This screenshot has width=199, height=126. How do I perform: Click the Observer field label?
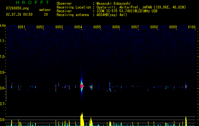(x=64, y=3)
